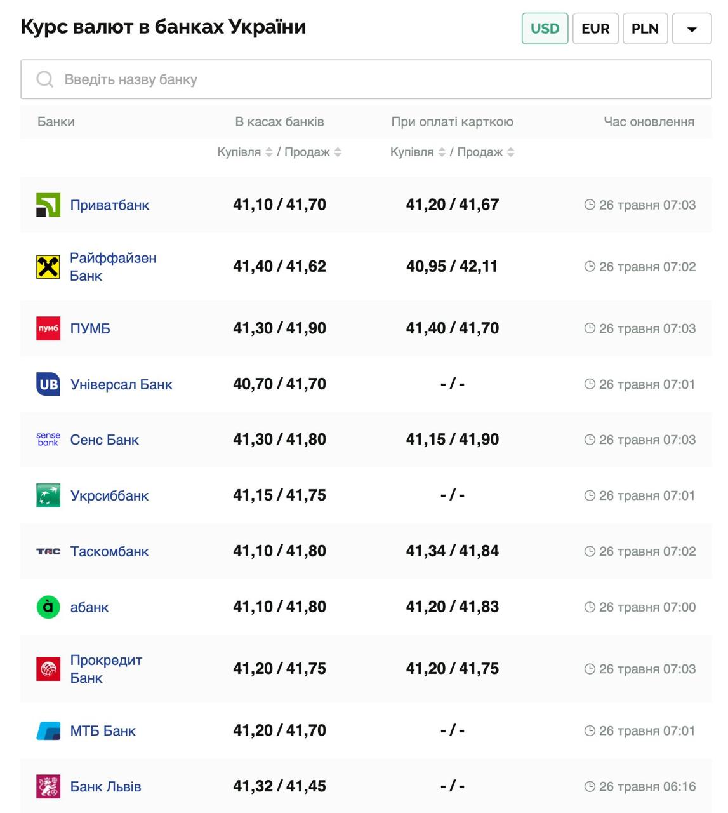Click the red ПУМБ logo icon
Viewport: 728px width, 813px height.
[x=48, y=328]
